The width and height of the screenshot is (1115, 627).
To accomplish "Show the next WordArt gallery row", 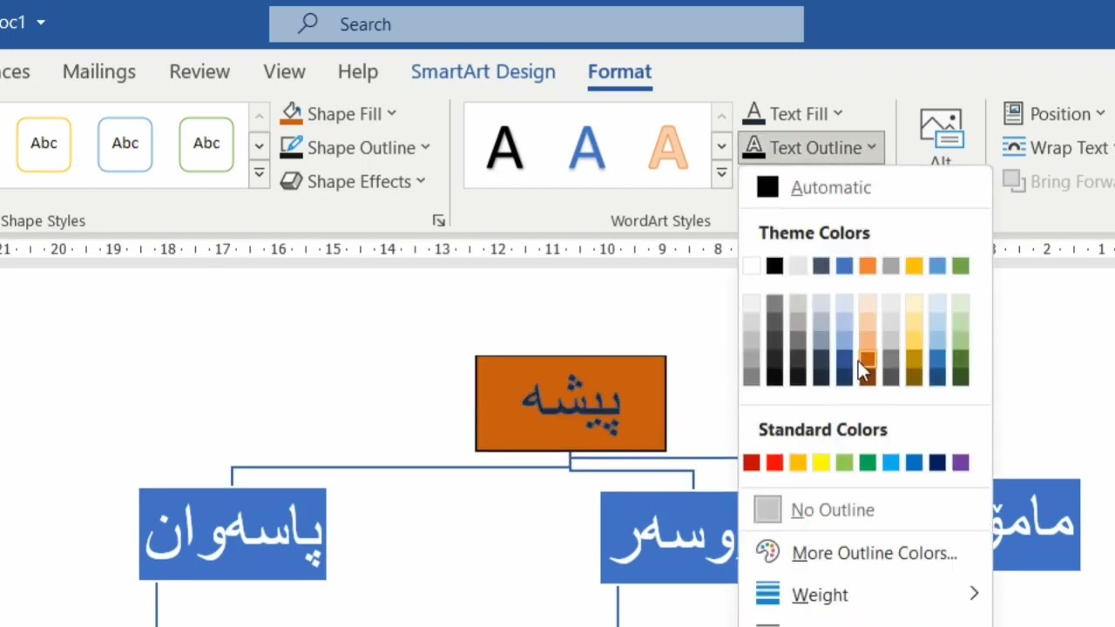I will pos(721,145).
